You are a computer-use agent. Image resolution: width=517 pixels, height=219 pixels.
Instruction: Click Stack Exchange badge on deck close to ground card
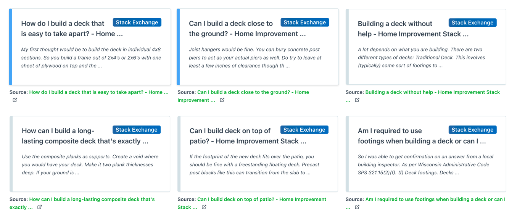coord(305,23)
